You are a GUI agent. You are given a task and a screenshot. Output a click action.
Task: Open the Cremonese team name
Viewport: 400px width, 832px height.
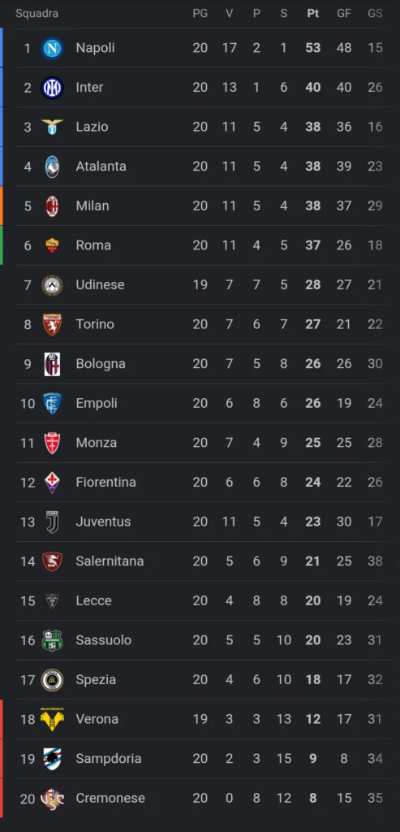110,798
